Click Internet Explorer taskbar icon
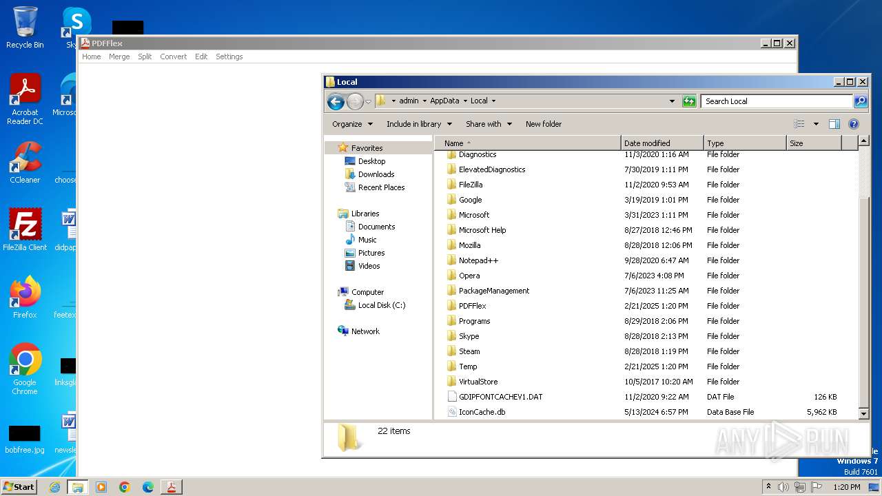This screenshot has width=882, height=496. point(54,487)
